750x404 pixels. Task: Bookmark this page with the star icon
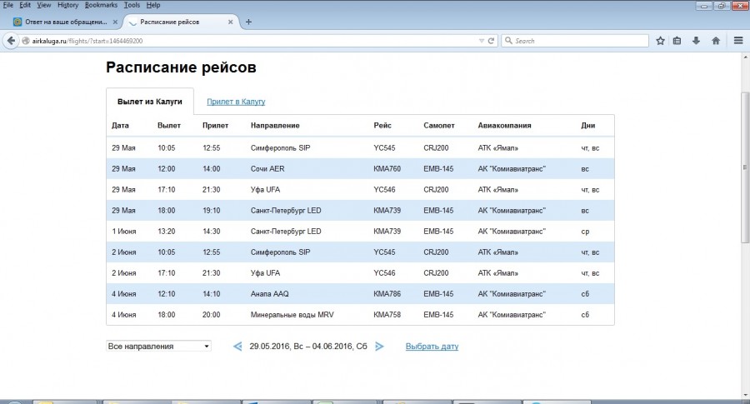[x=660, y=40]
